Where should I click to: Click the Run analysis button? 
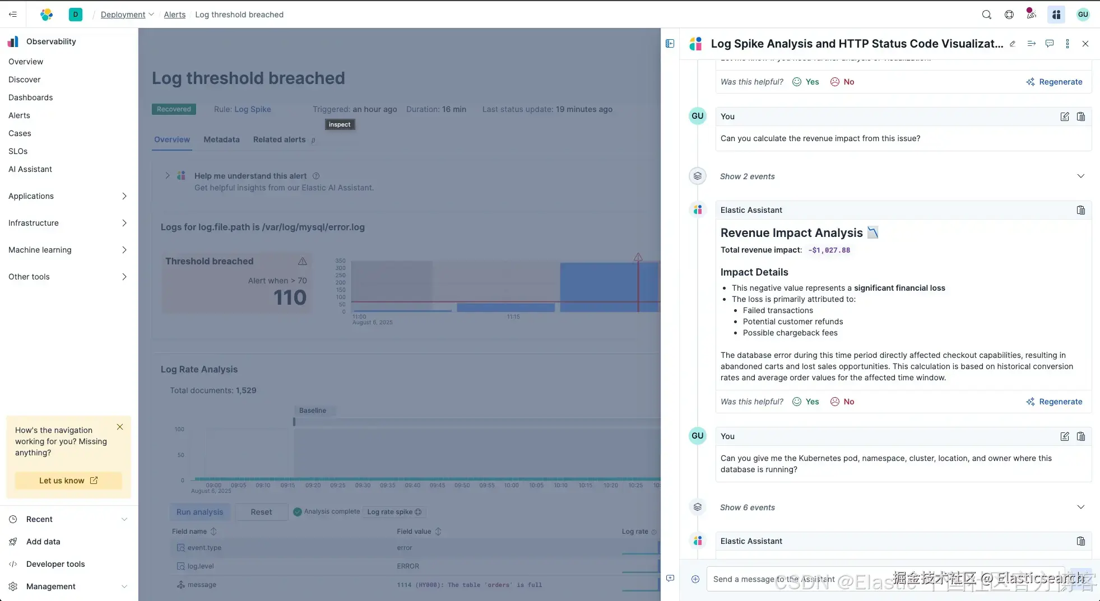click(199, 512)
